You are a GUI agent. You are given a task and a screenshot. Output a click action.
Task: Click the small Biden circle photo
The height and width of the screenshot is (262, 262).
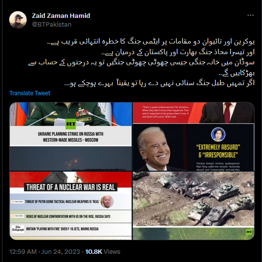(107, 202)
